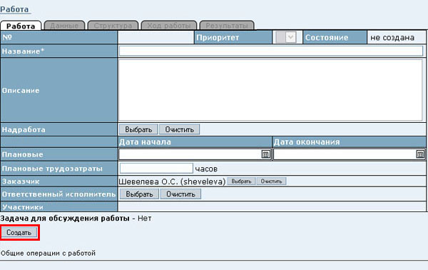Select the Работа tab
The height and width of the screenshot is (270, 428).
tap(21, 26)
